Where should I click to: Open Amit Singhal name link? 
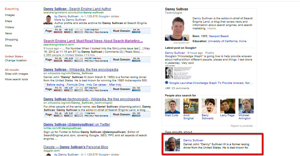(188, 117)
